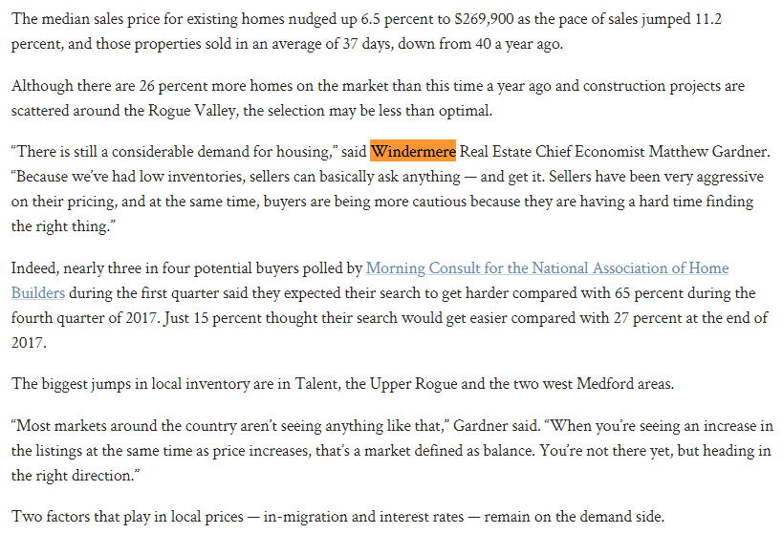
Task: Click the 'Builders' link text continuation
Action: [x=38, y=293]
